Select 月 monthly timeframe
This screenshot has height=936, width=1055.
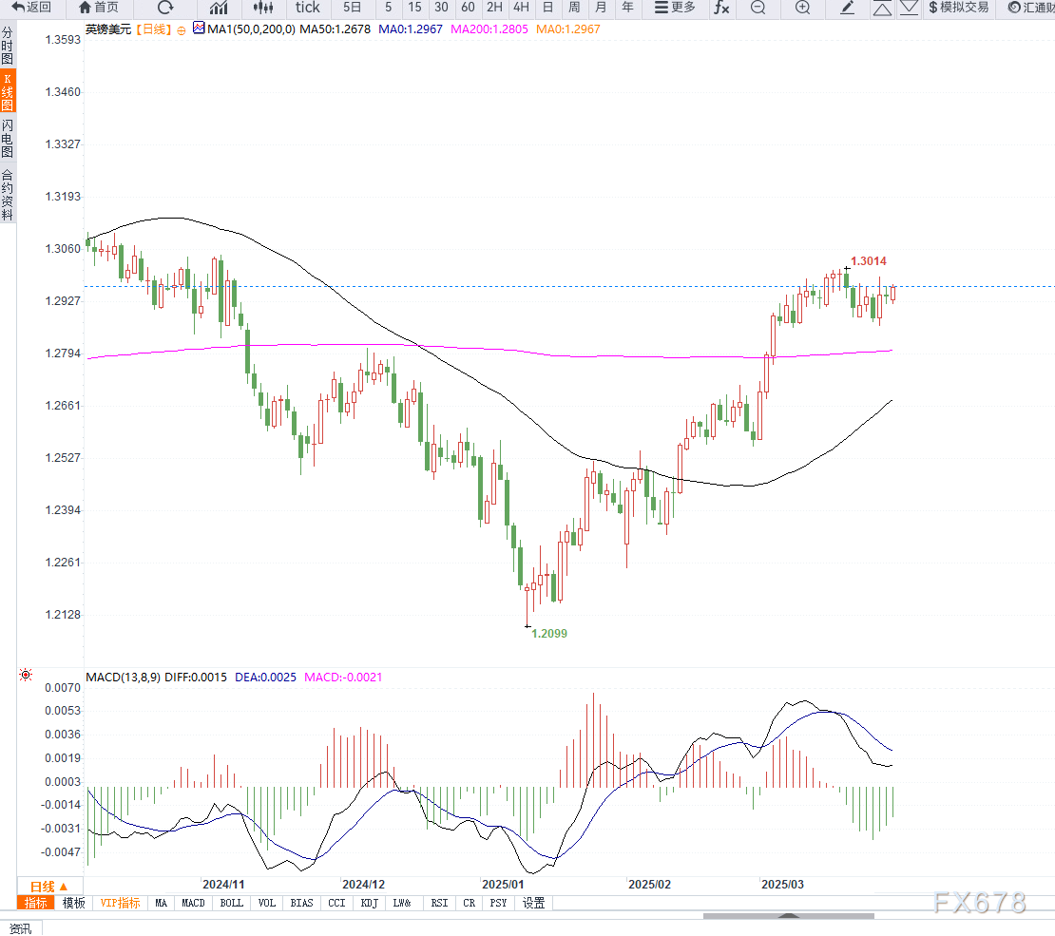click(601, 8)
